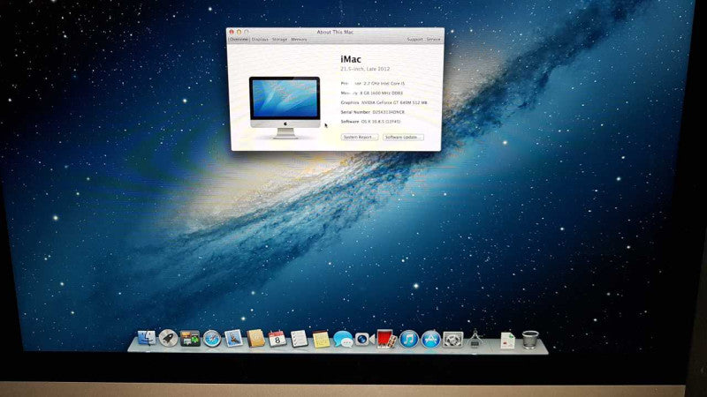Open the Trash in the Dock
Screen dimensions: 707x397
[530, 340]
